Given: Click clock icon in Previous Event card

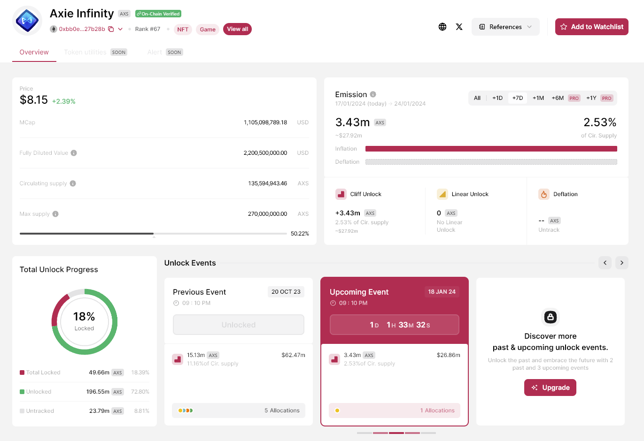Looking at the screenshot, I should 176,303.
